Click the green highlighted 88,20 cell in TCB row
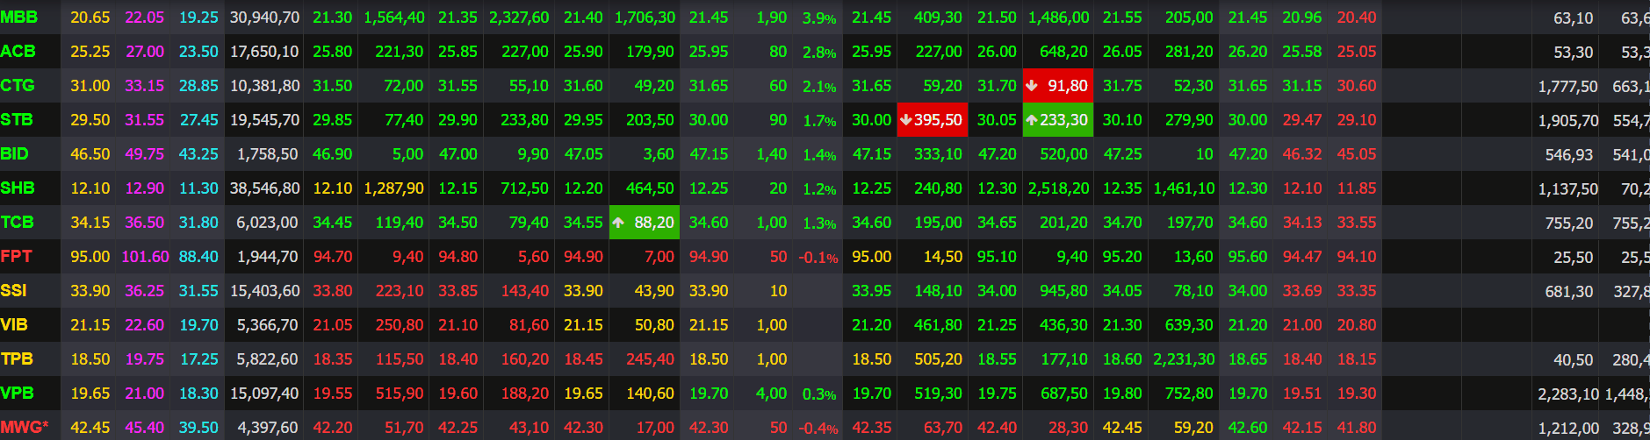Image resolution: width=1650 pixels, height=440 pixels. coord(645,223)
